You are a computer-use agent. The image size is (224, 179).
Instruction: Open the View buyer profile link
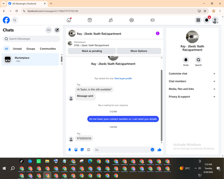click(123, 78)
